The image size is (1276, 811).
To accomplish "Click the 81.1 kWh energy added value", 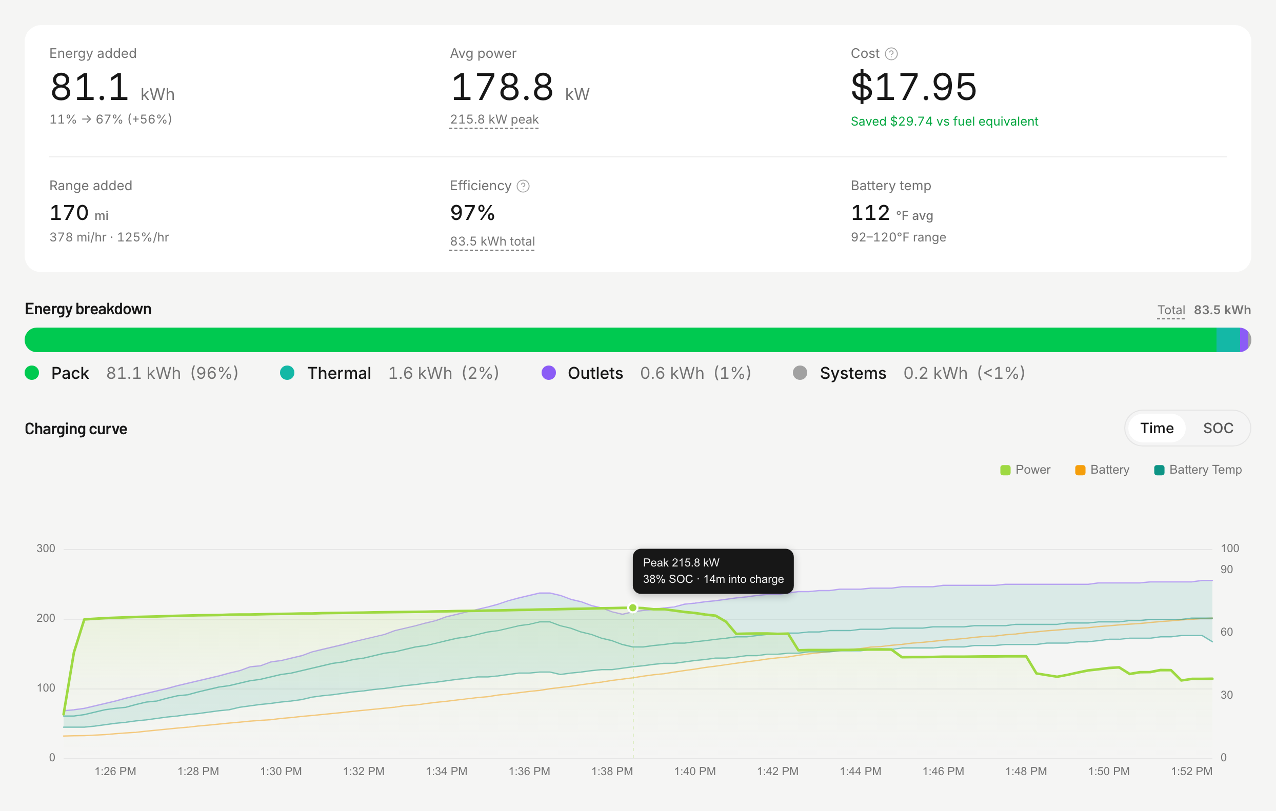I will (112, 86).
